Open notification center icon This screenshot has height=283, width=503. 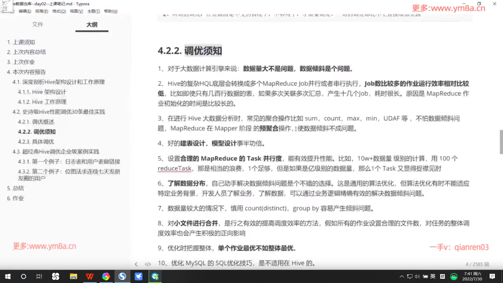click(x=492, y=276)
